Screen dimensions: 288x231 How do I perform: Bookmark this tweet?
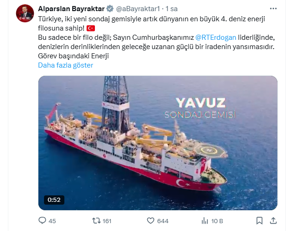tap(259, 220)
